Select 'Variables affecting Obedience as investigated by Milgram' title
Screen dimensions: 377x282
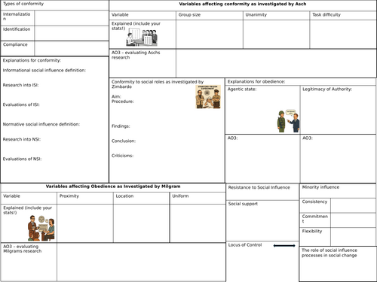(113, 186)
